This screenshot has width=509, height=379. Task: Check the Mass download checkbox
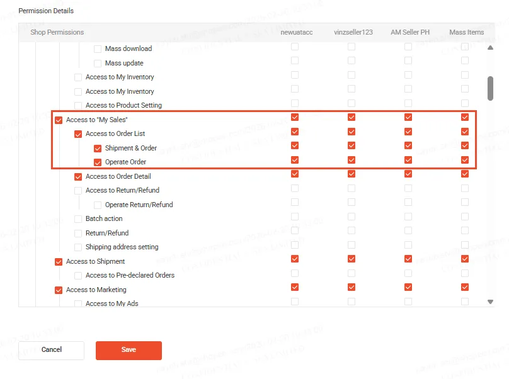(x=98, y=49)
